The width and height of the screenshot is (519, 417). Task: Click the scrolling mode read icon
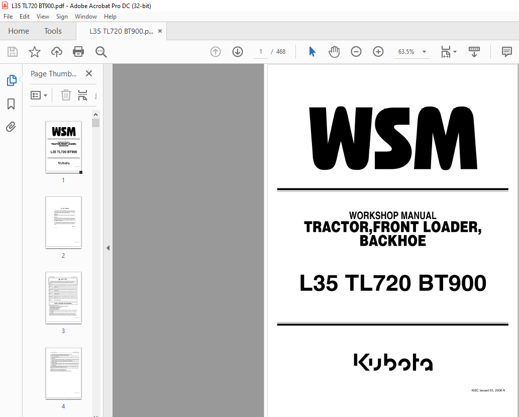pos(474,52)
